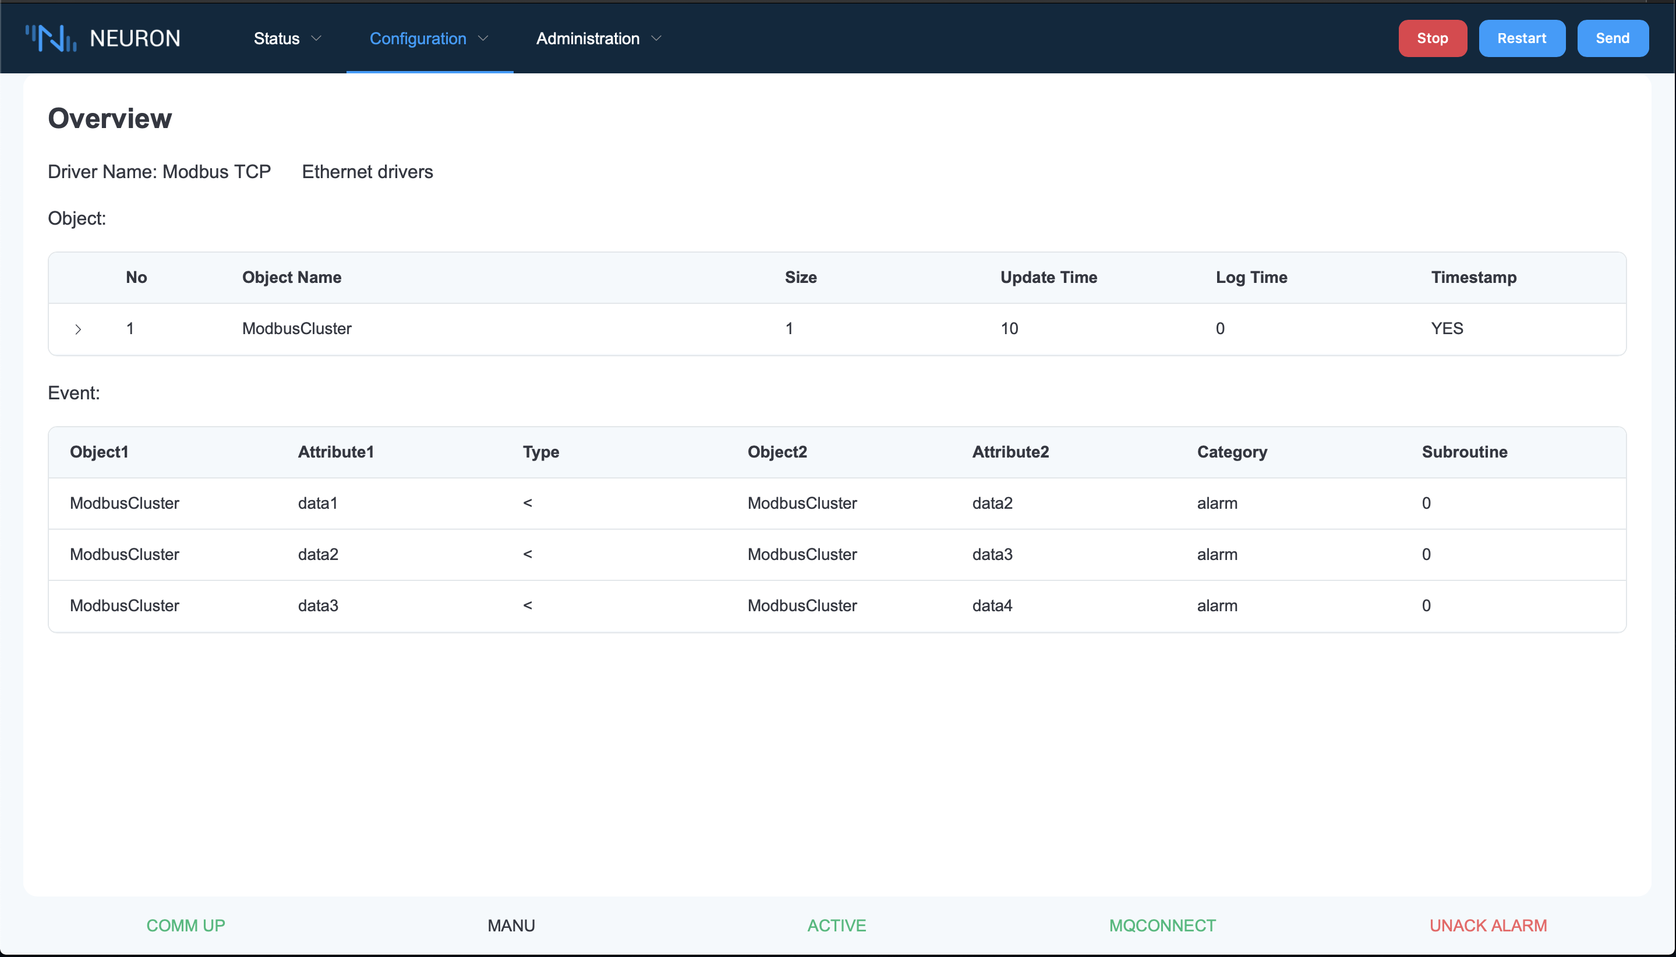The height and width of the screenshot is (957, 1676).
Task: Click Object2 ModbusCluster in data3 event row
Action: [x=801, y=606]
